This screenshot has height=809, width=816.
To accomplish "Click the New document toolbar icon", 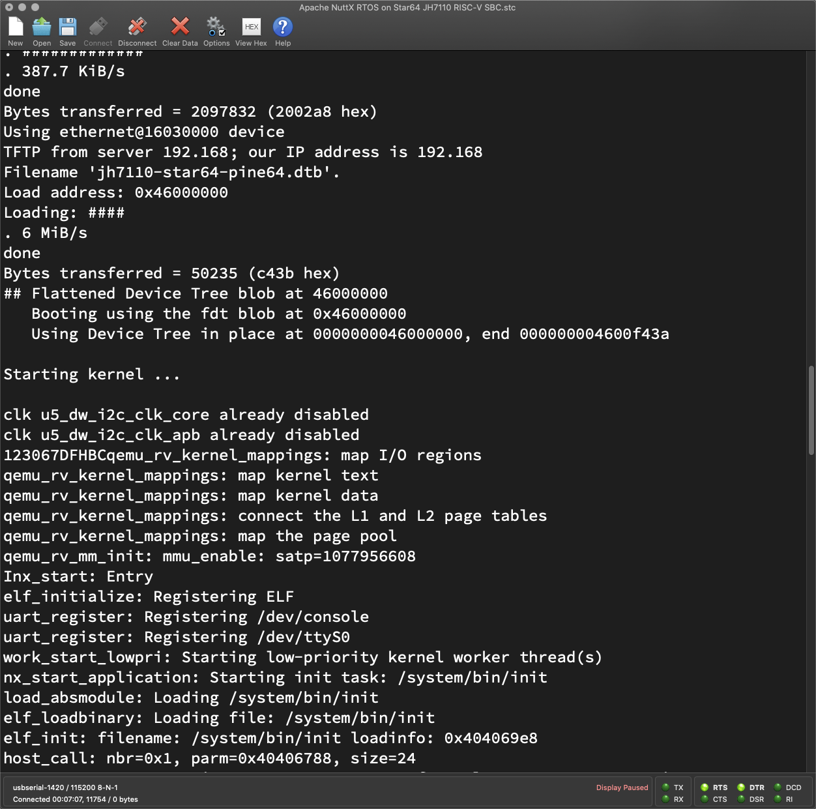I will coord(16,27).
